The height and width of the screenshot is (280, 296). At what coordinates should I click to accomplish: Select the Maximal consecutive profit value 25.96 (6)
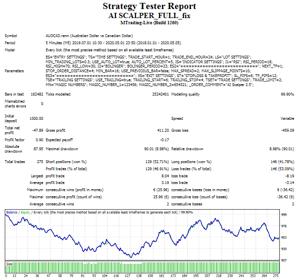coord(161,197)
